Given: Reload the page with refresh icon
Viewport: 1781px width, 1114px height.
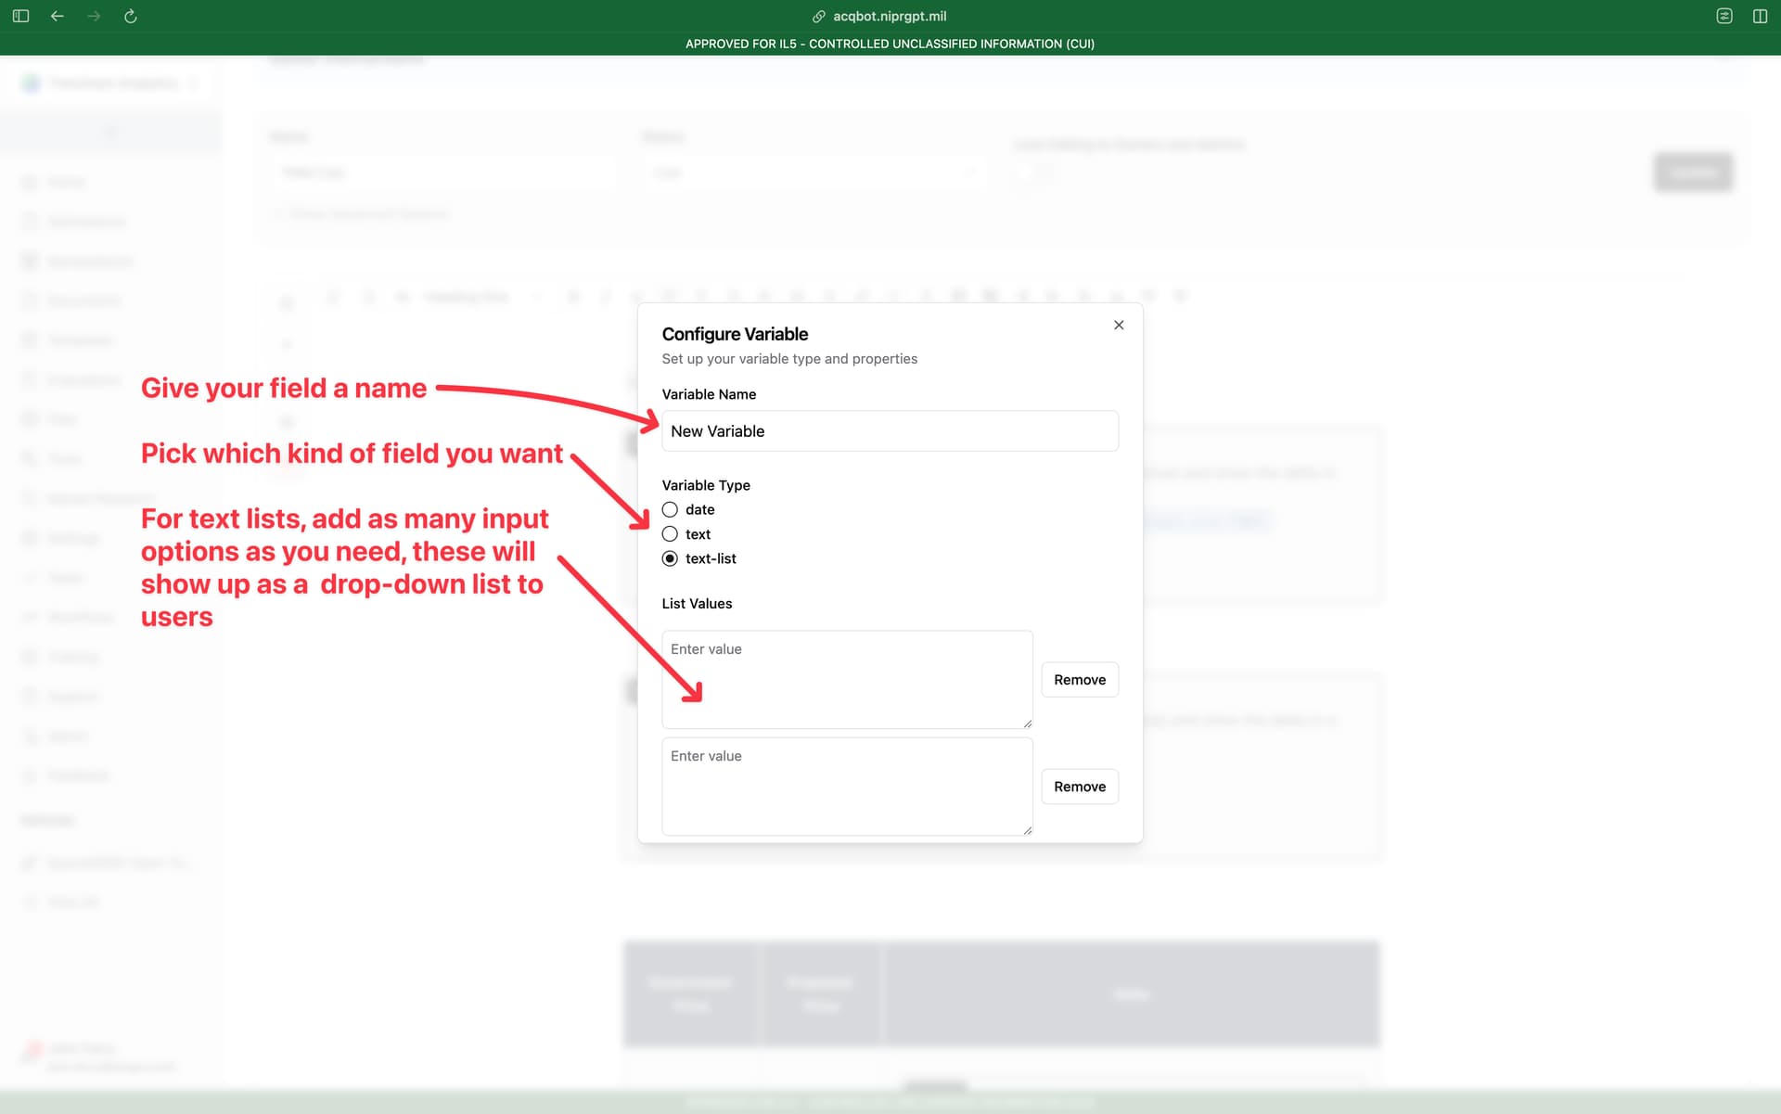Looking at the screenshot, I should tap(131, 16).
